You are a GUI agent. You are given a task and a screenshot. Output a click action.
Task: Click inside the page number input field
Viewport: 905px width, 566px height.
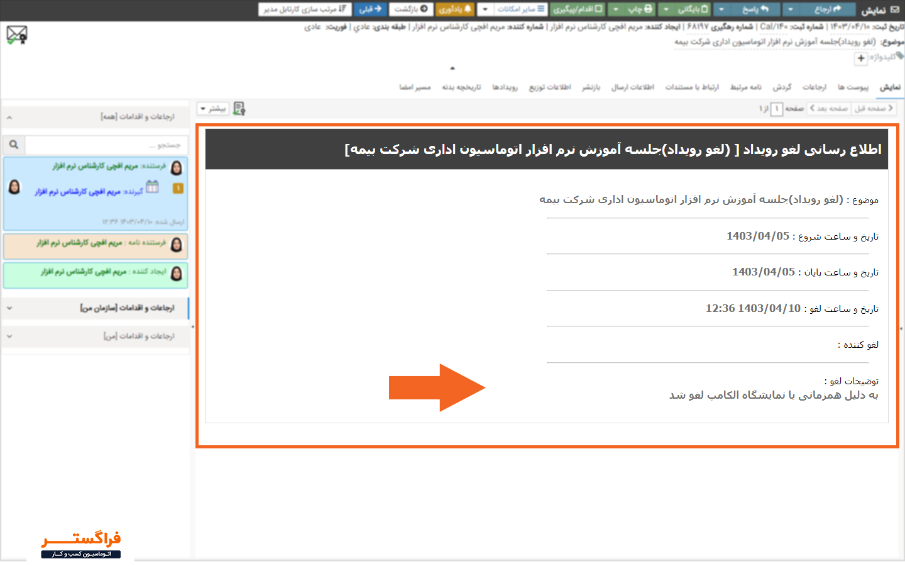pos(776,108)
